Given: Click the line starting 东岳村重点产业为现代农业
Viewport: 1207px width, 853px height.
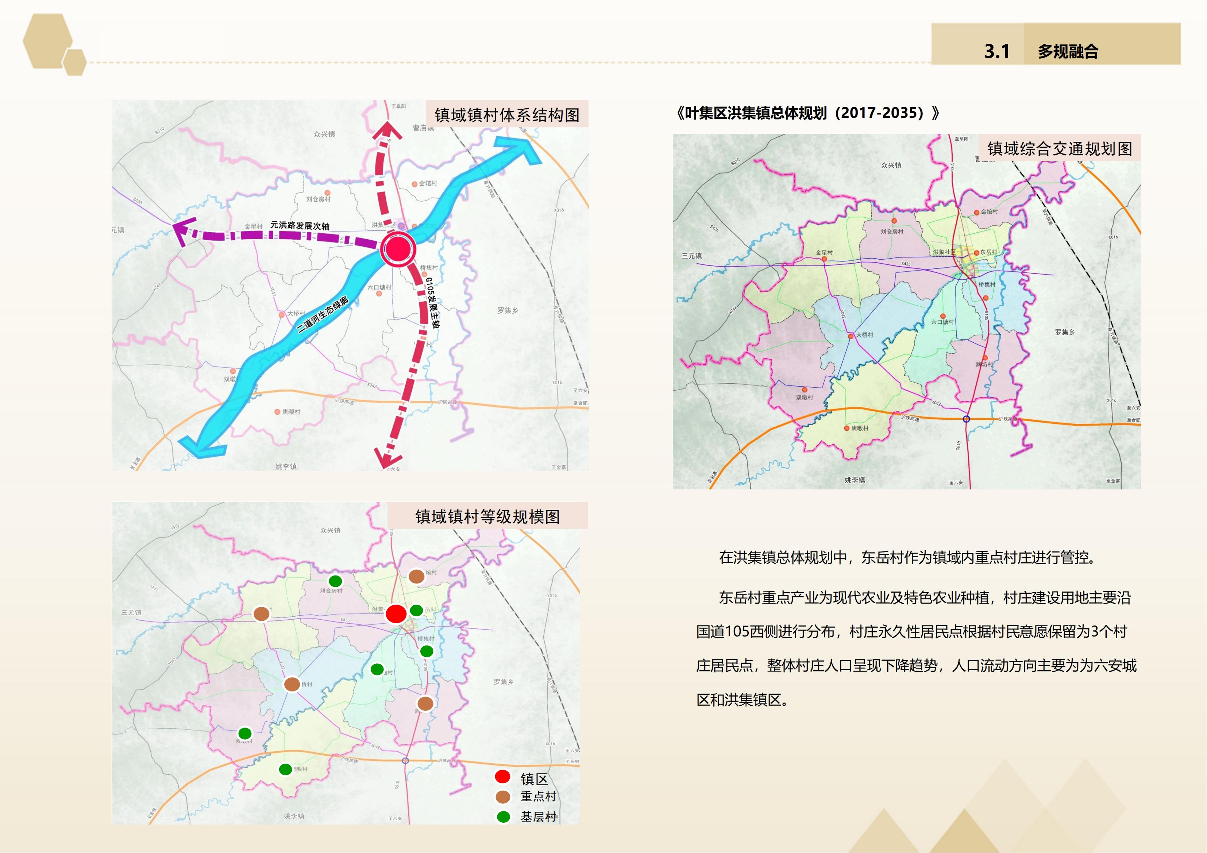Looking at the screenshot, I should coord(925,598).
